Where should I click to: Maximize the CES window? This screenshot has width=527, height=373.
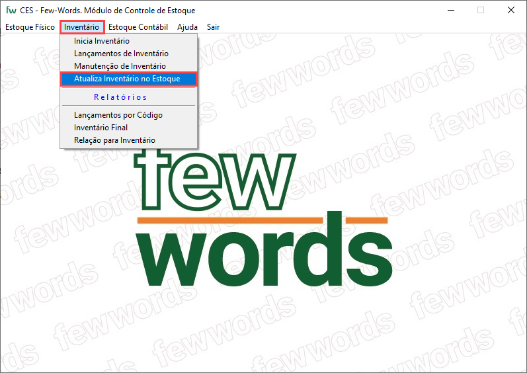tap(481, 10)
